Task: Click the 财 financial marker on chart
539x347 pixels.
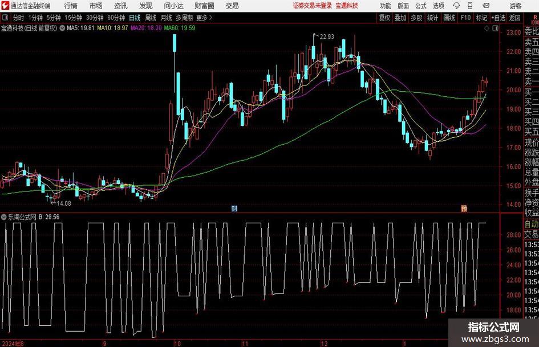Action: point(234,209)
